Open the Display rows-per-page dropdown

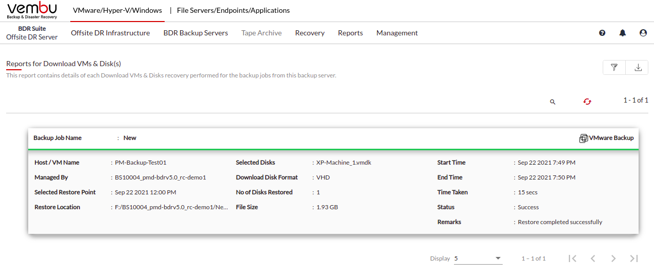(x=478, y=258)
